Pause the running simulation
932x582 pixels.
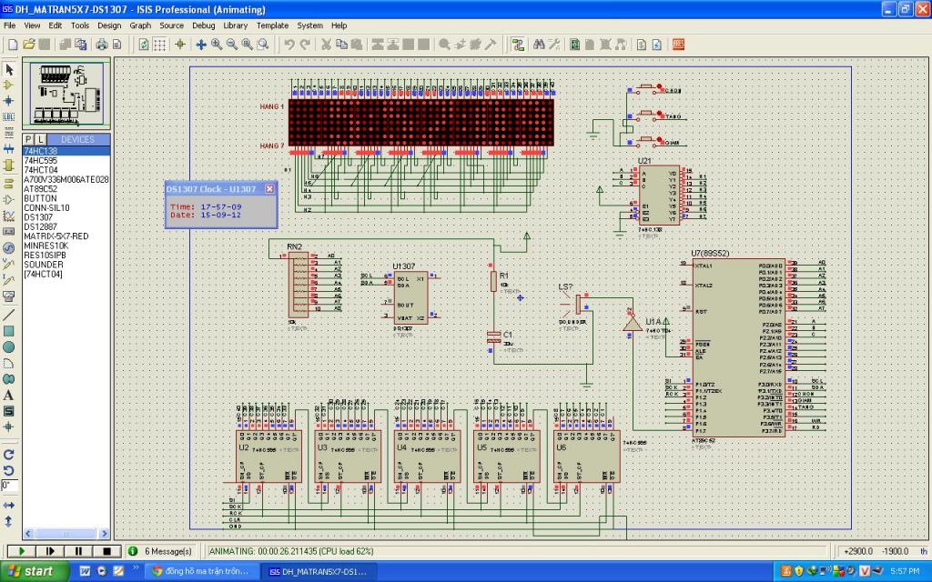click(78, 550)
